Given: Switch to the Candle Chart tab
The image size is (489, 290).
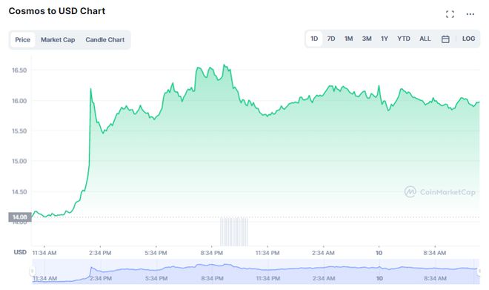Looking at the screenshot, I should [x=104, y=39].
